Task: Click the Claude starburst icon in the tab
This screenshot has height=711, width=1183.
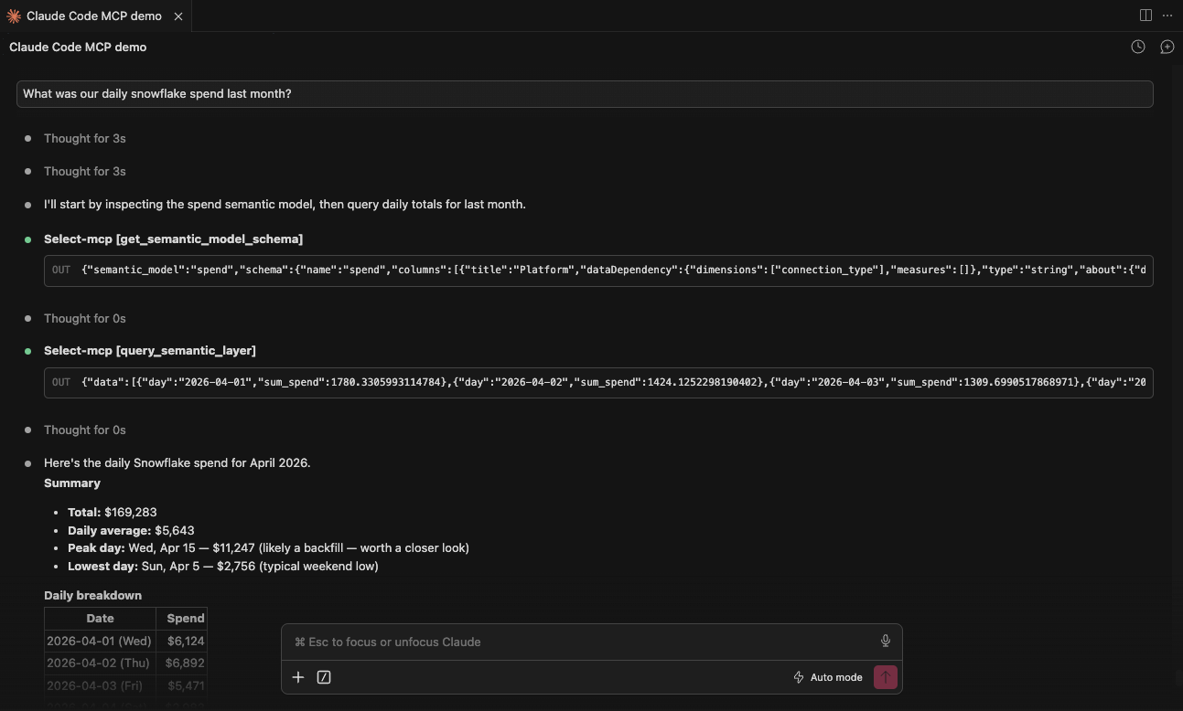Action: 14,16
